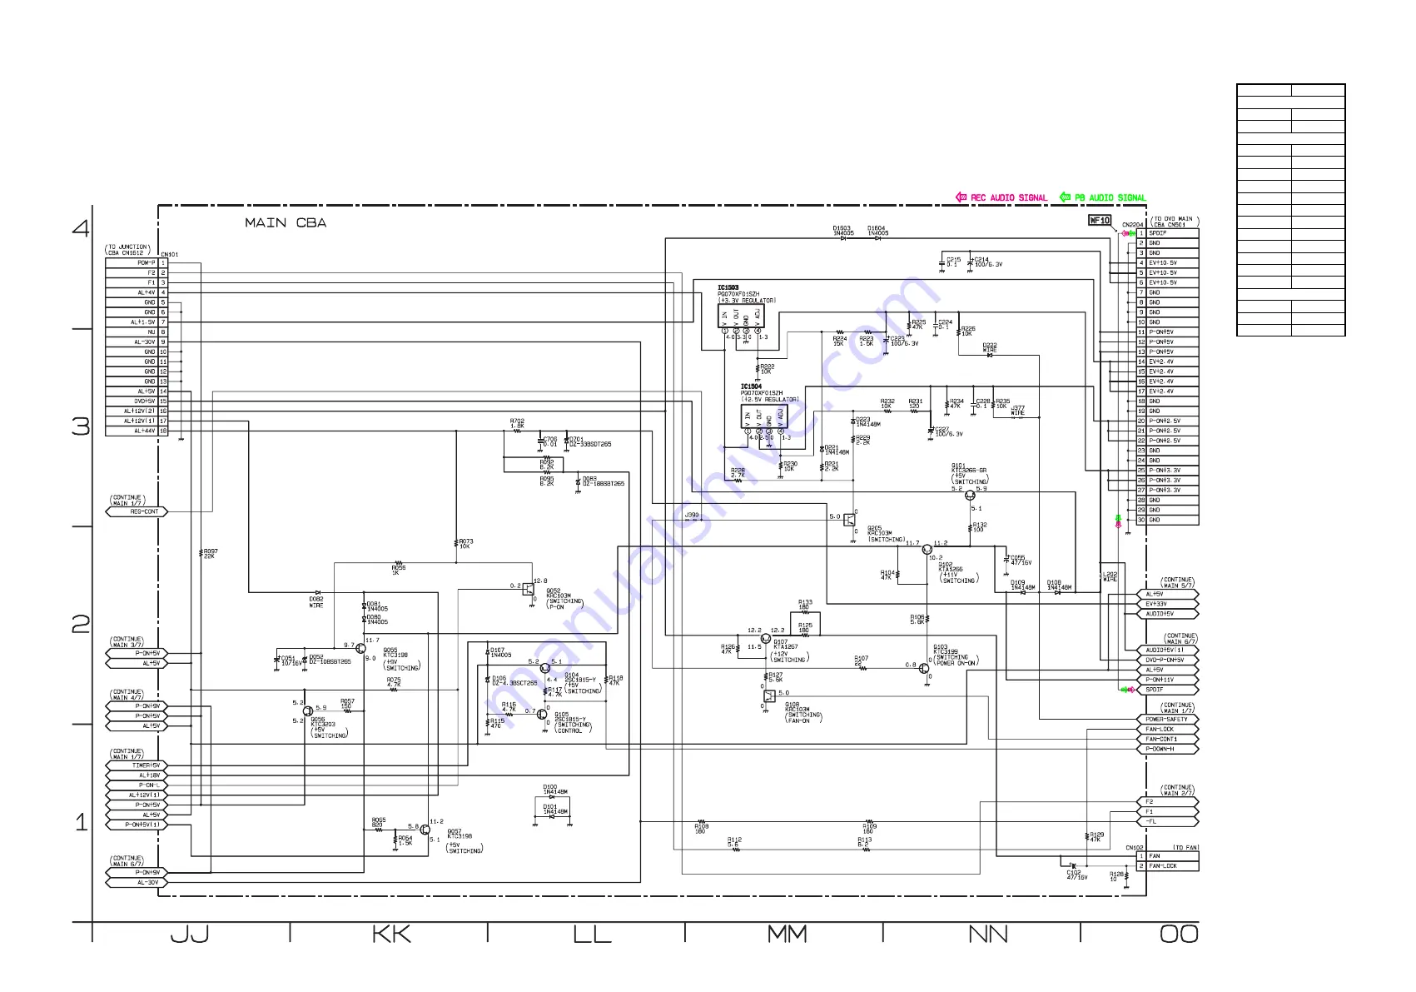
Task: Click the DVD+5V pin 15 of CN101
Action: (137, 401)
